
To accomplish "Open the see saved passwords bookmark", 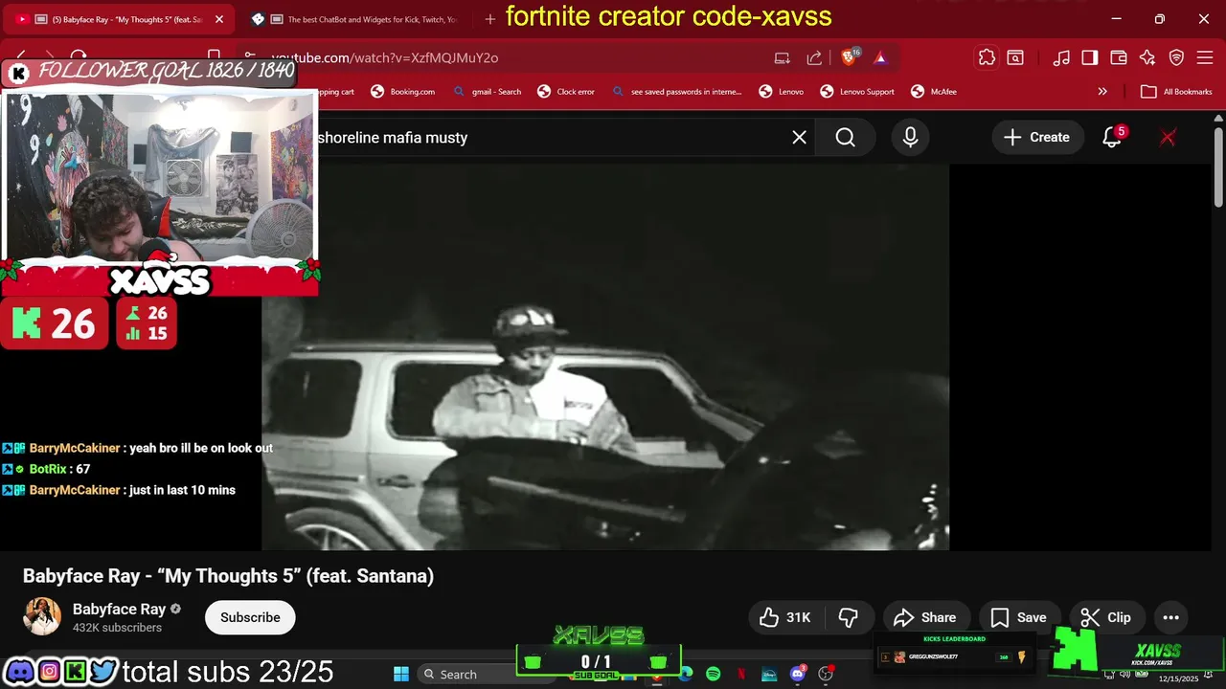I will pyautogui.click(x=676, y=92).
